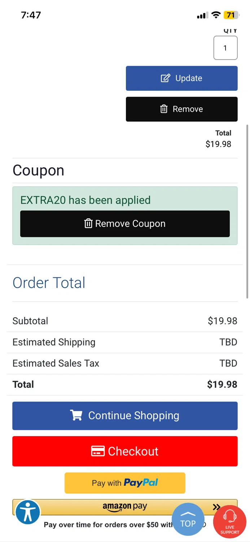The image size is (250, 542).
Task: Tap the credit card icon on Checkout
Action: (98, 451)
